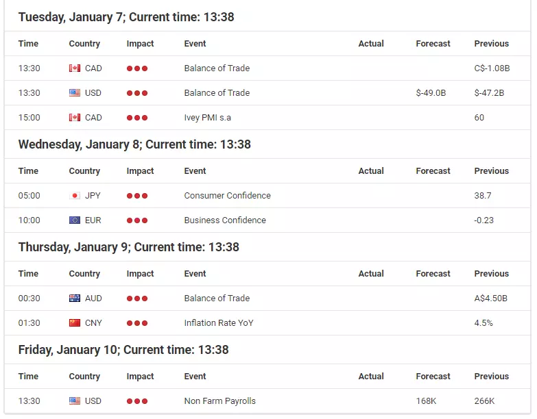The height and width of the screenshot is (419, 537).
Task: Click the impact dots for USD Balance of Trade
Action: point(137,93)
